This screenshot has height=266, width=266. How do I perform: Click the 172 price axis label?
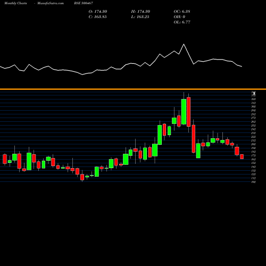point(253,155)
